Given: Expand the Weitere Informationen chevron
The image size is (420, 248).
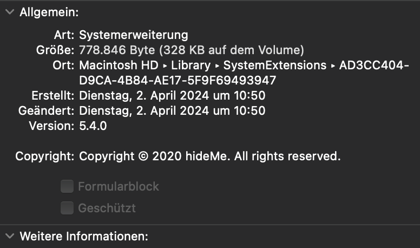Looking at the screenshot, I should [10, 236].
